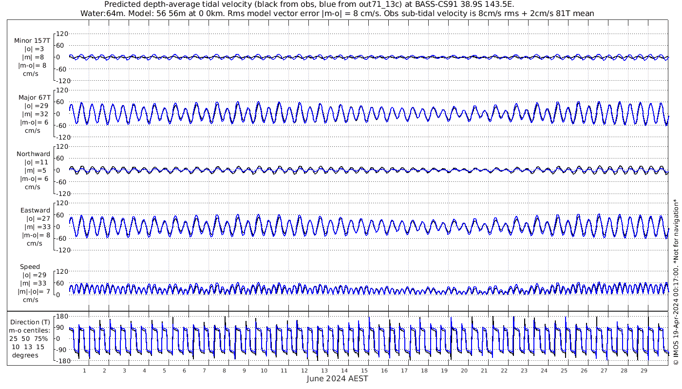682x389 pixels.
Task: Click the 'Major 67T' panel label
Action: point(34,97)
